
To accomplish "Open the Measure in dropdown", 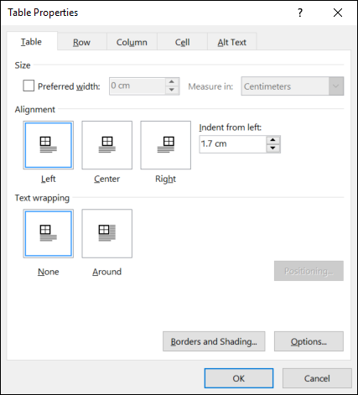I will point(293,86).
